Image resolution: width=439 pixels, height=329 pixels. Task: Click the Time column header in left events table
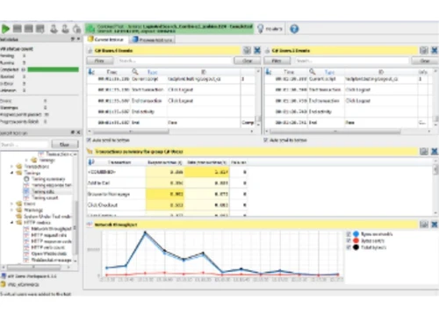click(x=112, y=72)
